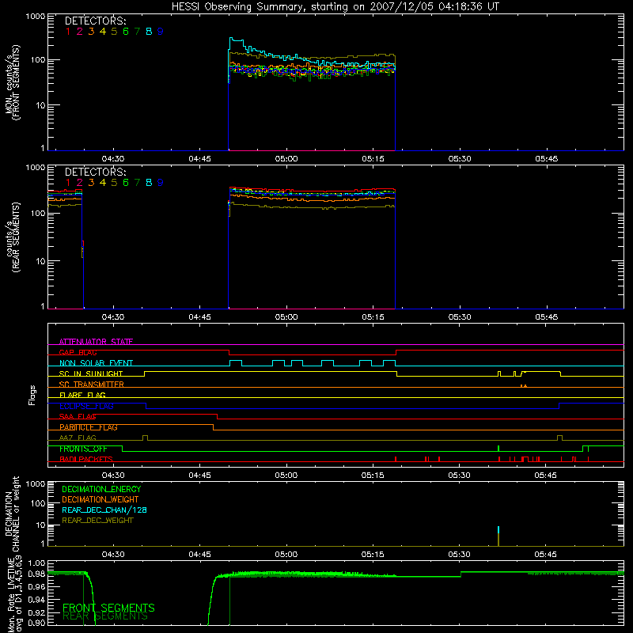Viewport: 633px width, 633px height.
Task: Click DETECTORS: label in rear segments plot
Action: coord(95,172)
